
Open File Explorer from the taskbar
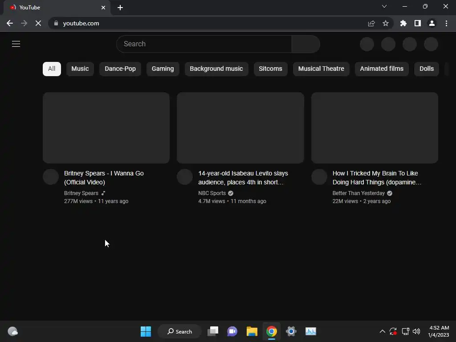252,331
